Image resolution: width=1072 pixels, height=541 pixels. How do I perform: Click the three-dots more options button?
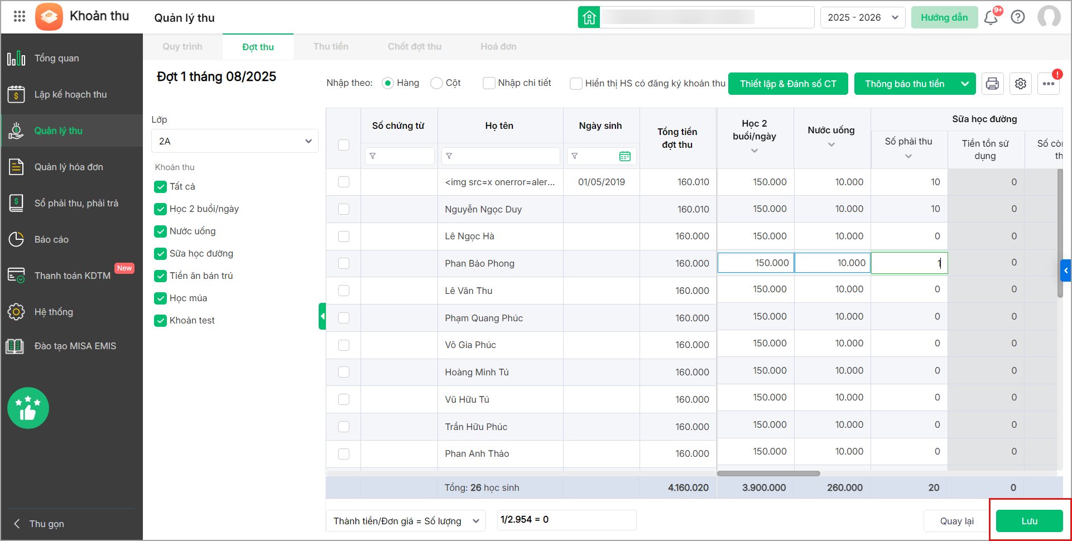click(x=1049, y=84)
